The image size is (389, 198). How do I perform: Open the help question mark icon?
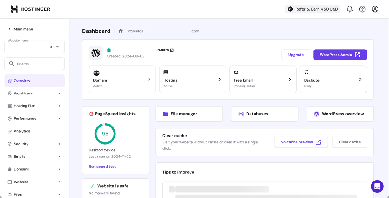362,9
